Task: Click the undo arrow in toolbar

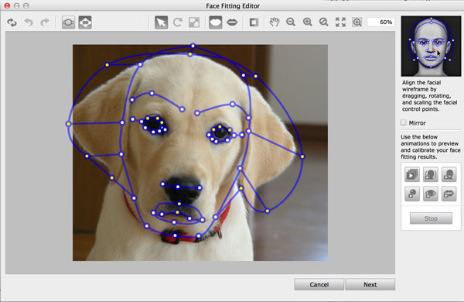Action: tap(29, 22)
